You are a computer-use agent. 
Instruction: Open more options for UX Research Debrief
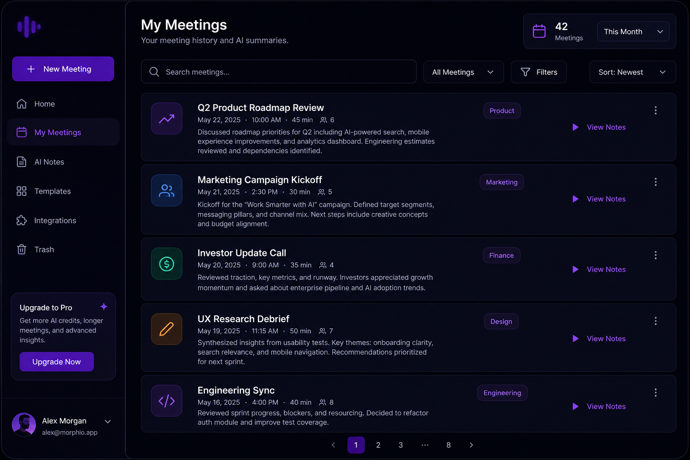click(655, 321)
